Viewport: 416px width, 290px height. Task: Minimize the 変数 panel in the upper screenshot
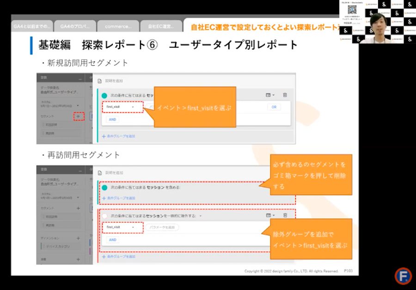pos(80,79)
